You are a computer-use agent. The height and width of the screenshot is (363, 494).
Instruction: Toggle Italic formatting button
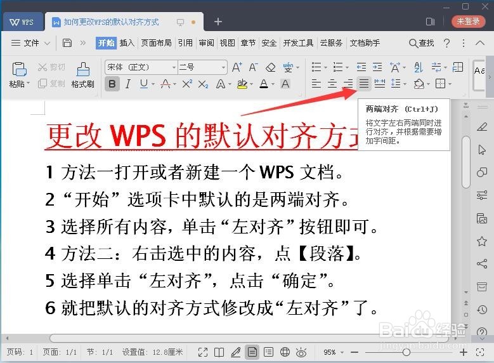pos(128,84)
